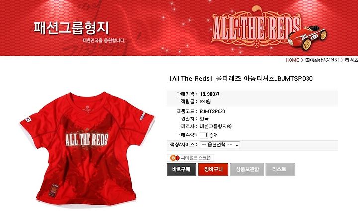
Task: Click the Korean flag patch on sleeve
Action: click(28, 119)
